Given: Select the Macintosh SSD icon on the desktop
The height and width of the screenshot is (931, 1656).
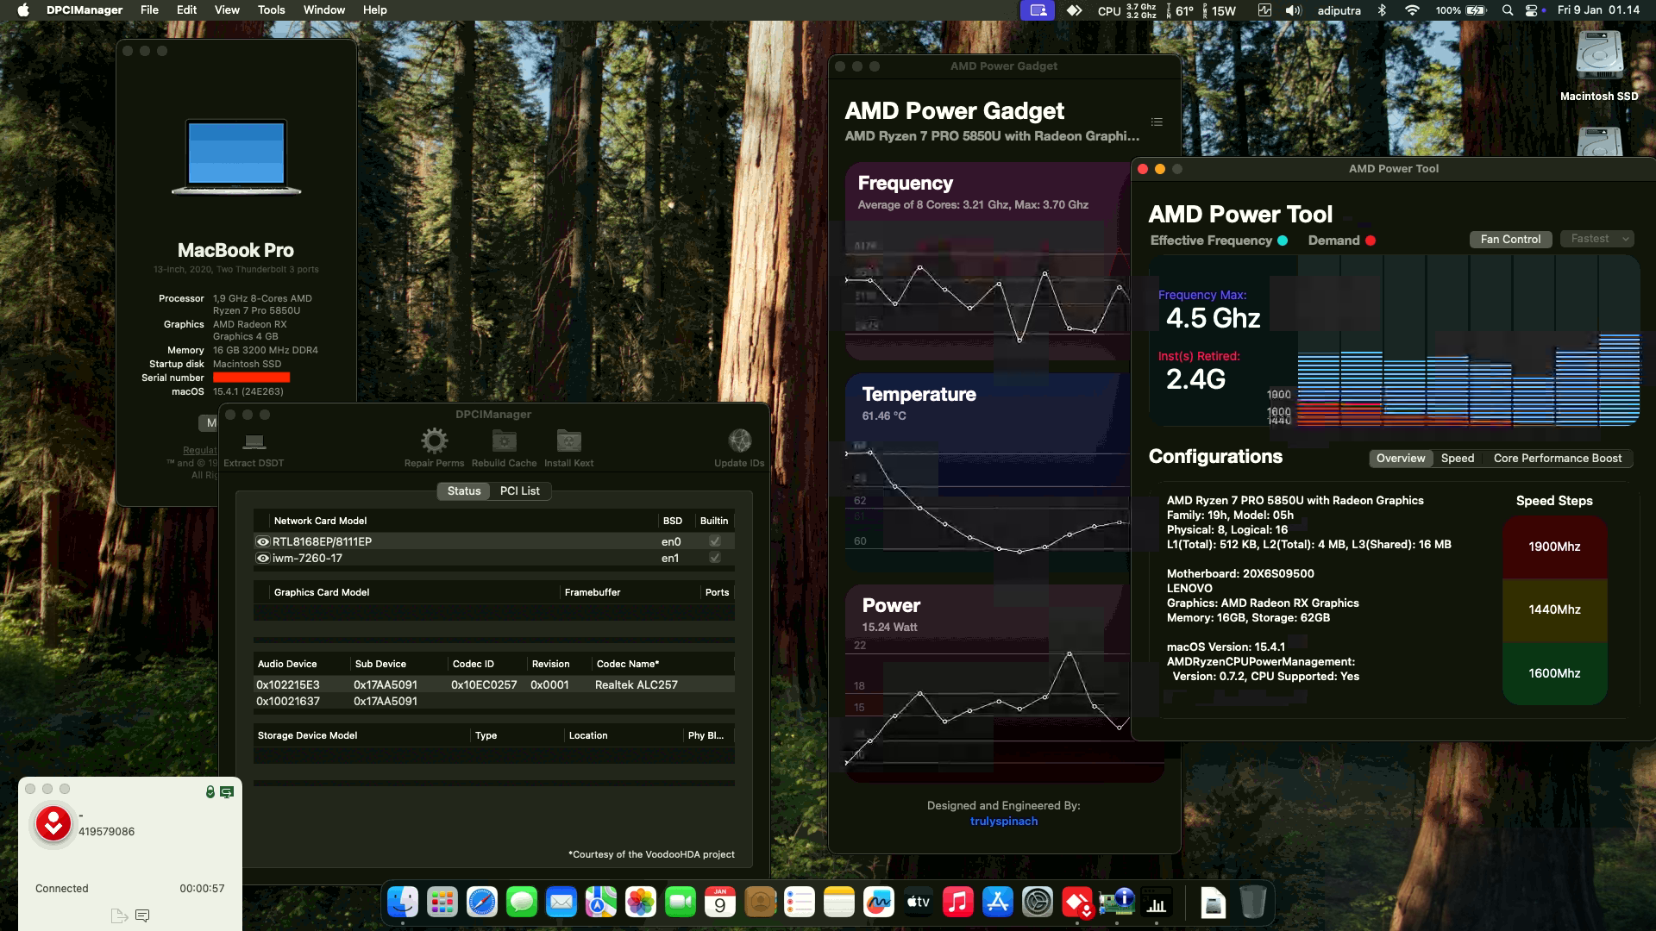Looking at the screenshot, I should click(x=1600, y=56).
